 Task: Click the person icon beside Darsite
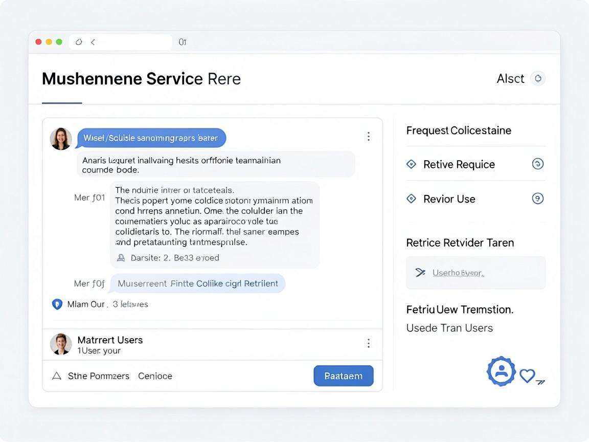[121, 258]
